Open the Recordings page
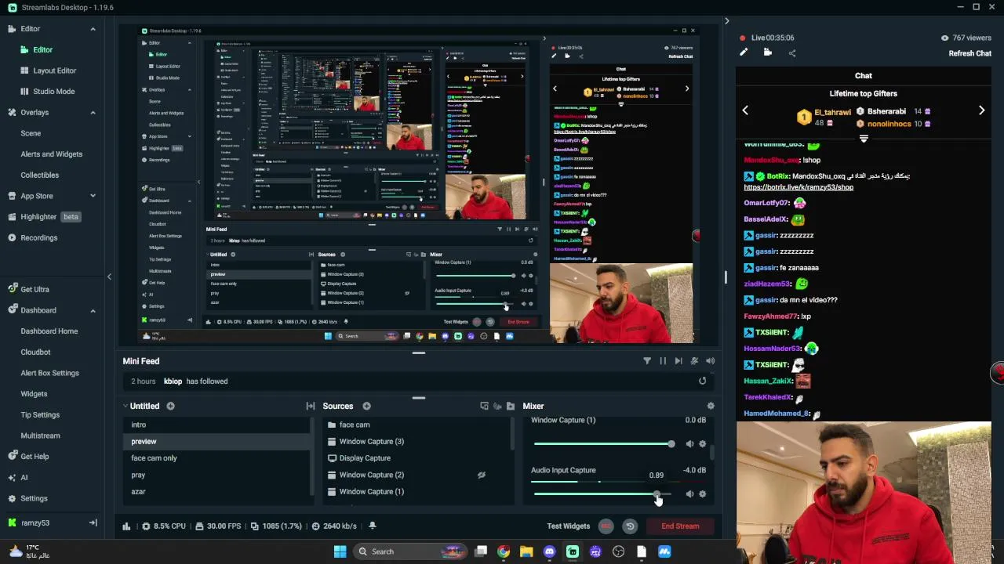 38,237
